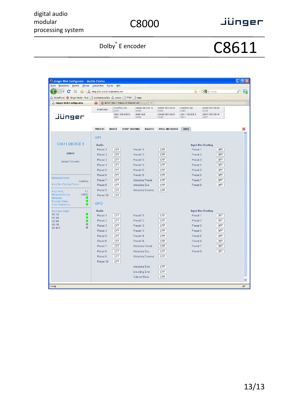Open the T*AP bookmark
Image resolution: width=285 pixels, height=404 pixels.
127,98
